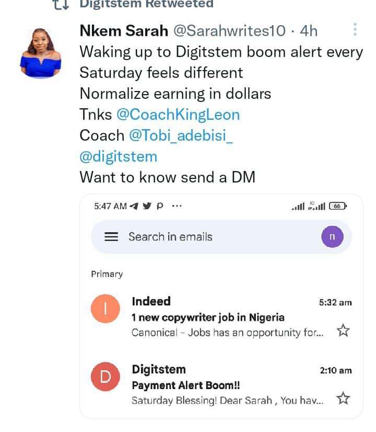Tap the purple account avatar

point(332,237)
